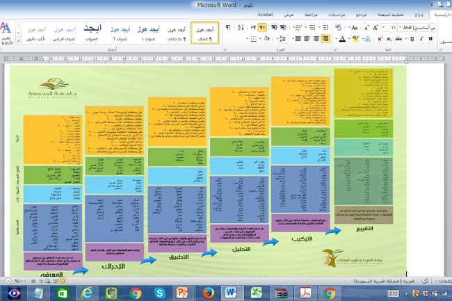
Task: Decrease paragraph indent
Action: [x=283, y=27]
